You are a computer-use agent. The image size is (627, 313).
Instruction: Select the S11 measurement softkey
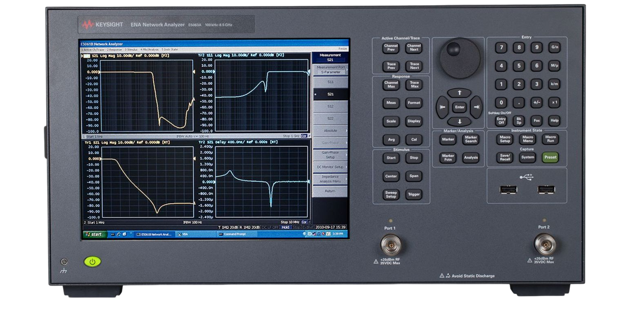click(330, 82)
